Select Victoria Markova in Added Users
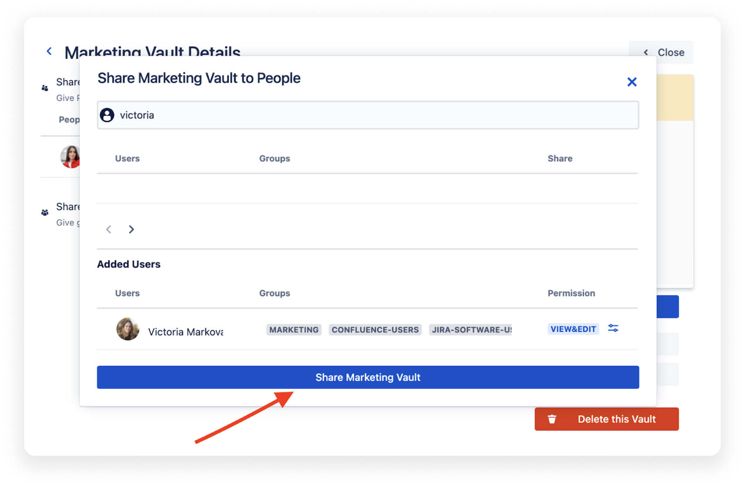Screen dimensions: 745x487 click(x=185, y=331)
